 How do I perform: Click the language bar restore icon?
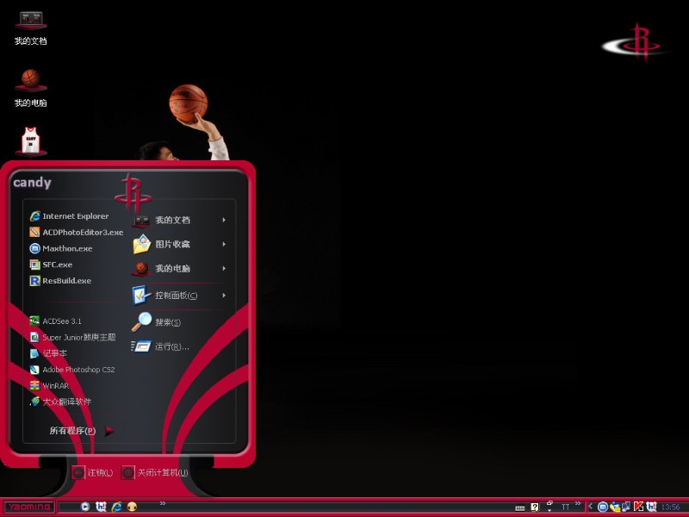[549, 503]
